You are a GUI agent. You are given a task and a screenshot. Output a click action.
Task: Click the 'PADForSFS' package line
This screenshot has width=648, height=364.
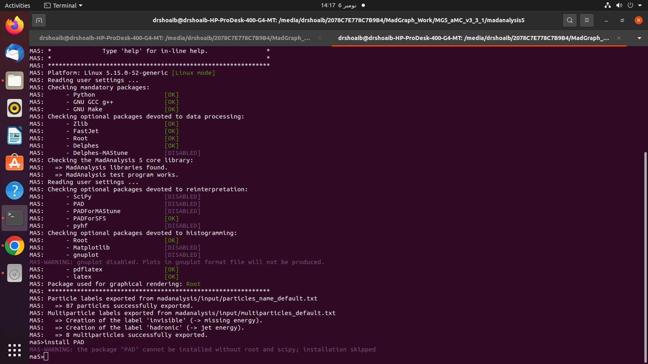[x=104, y=218]
